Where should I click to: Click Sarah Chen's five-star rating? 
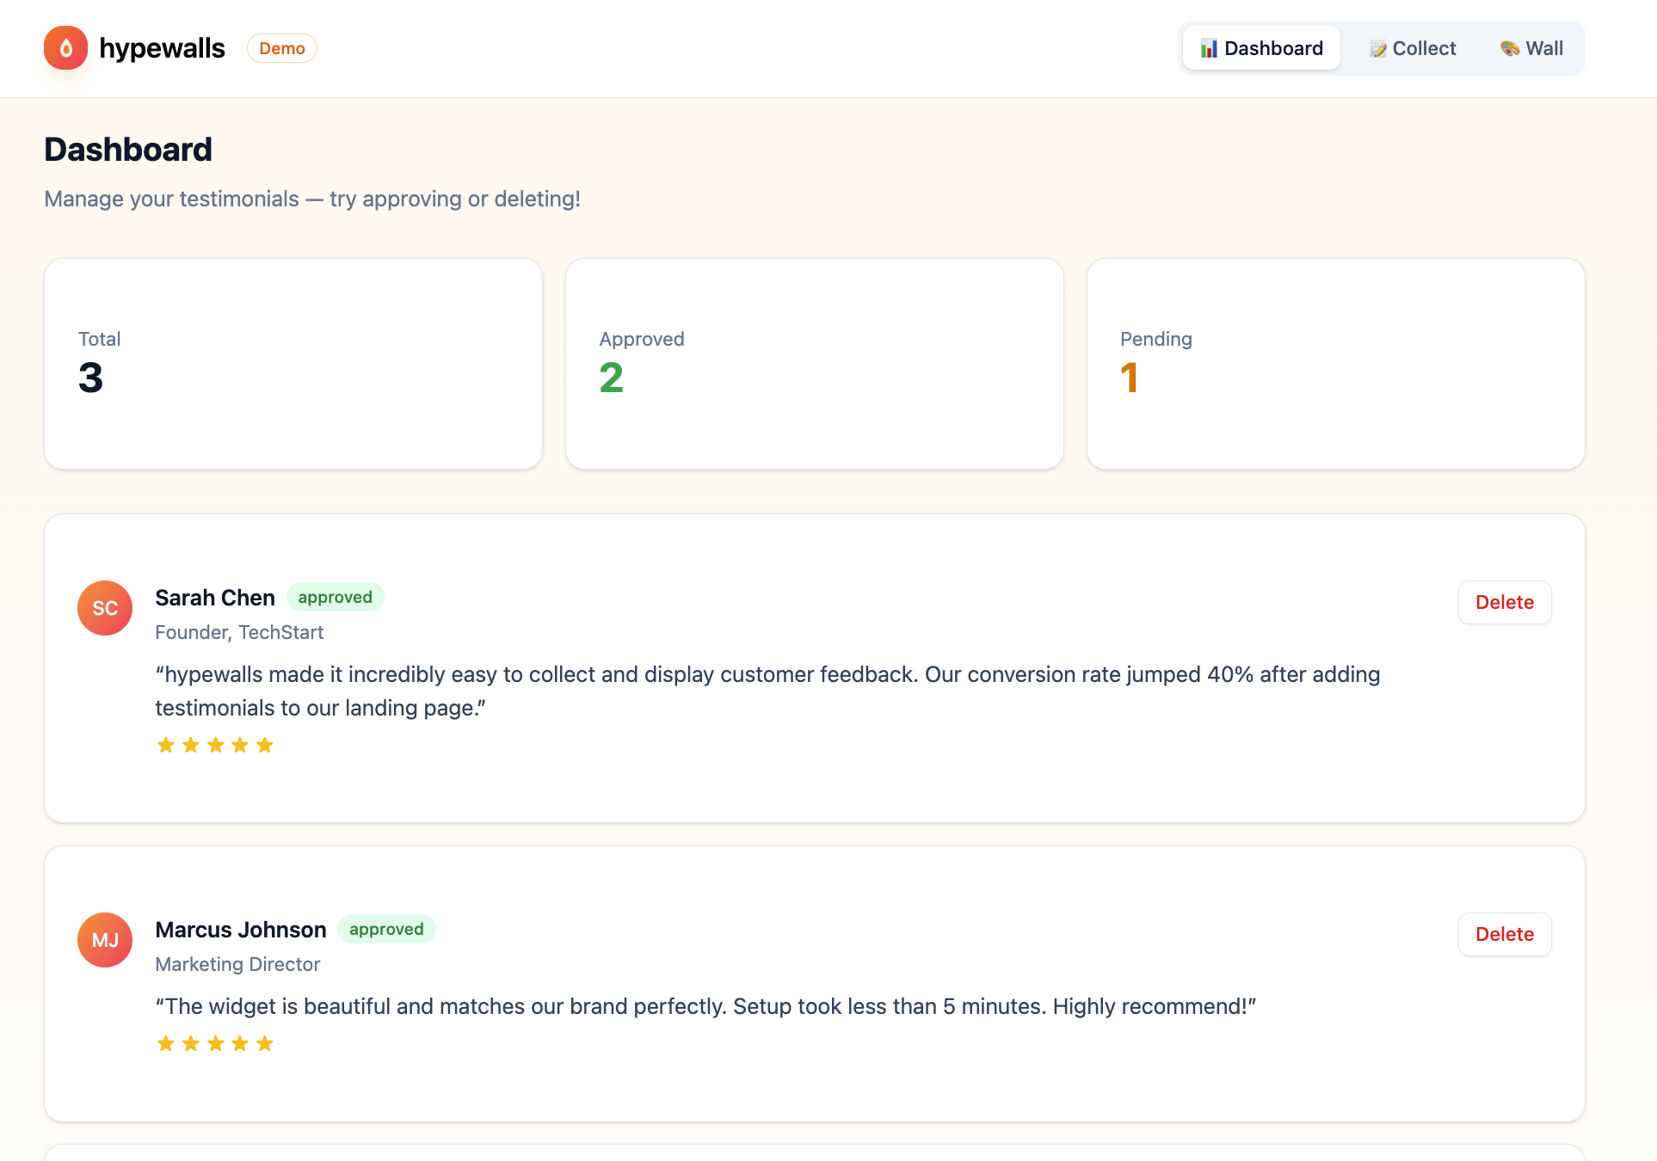click(x=215, y=746)
